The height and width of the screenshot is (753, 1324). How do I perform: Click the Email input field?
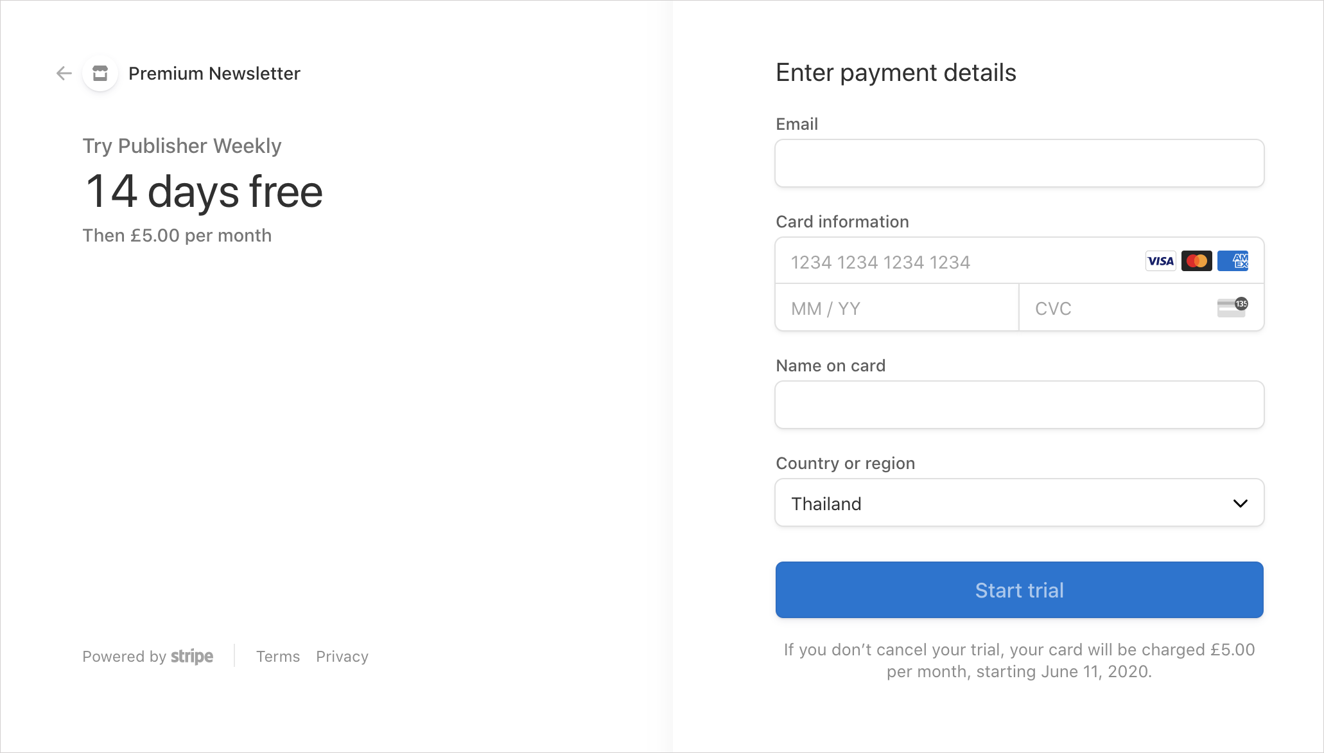1018,163
